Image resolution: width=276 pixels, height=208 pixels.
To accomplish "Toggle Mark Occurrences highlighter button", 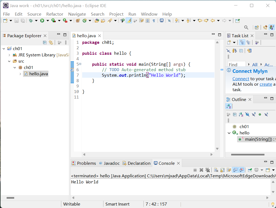I will [x=129, y=21].
